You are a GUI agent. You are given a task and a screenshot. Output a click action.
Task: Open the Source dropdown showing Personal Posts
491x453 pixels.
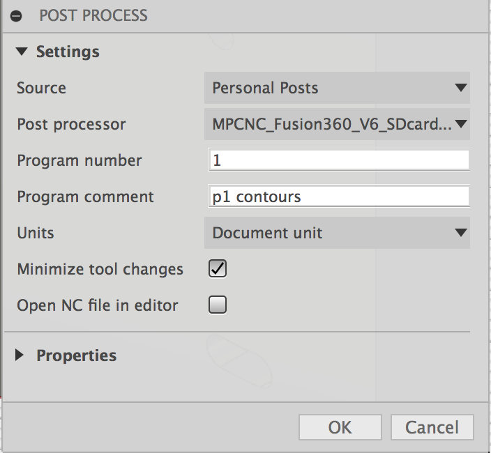point(337,88)
